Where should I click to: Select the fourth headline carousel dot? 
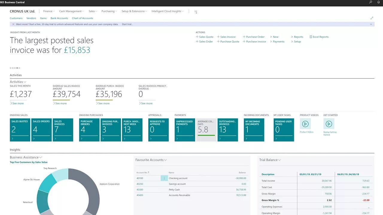17,68
